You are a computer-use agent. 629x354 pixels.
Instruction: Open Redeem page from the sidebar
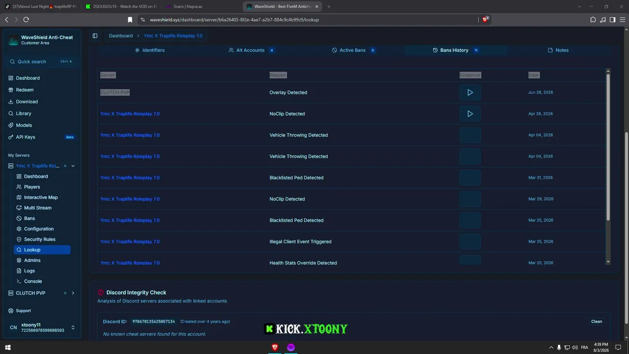click(25, 90)
